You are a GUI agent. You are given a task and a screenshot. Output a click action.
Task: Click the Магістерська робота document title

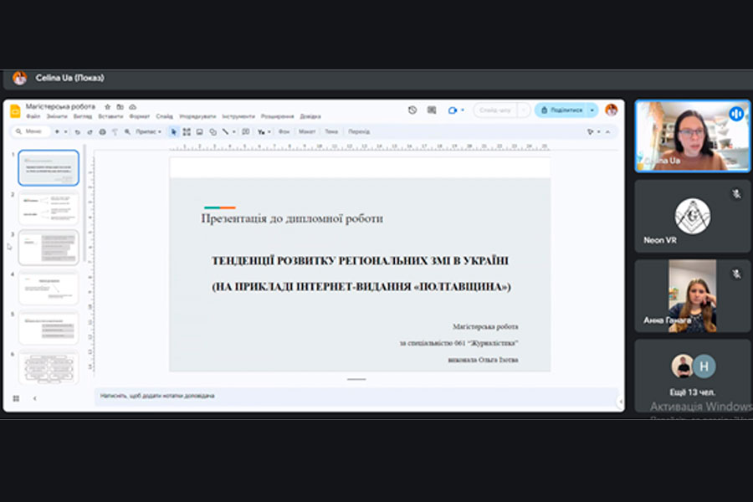(60, 106)
